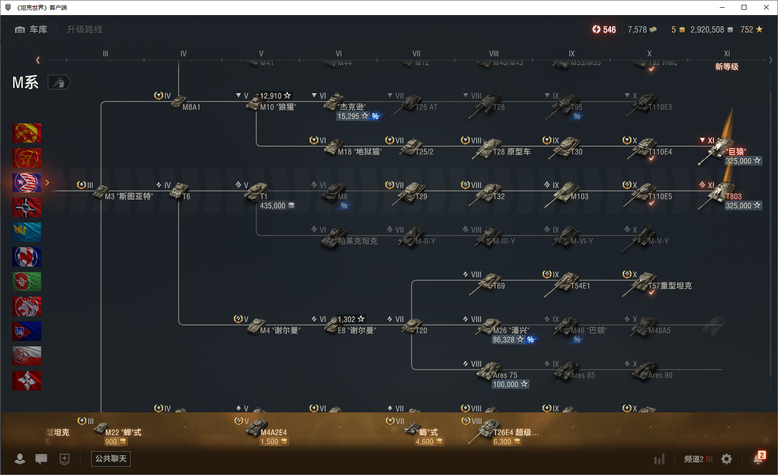Viewport: 778px width, 475px height.
Task: Click the 7,578 bonds balance
Action: point(642,30)
